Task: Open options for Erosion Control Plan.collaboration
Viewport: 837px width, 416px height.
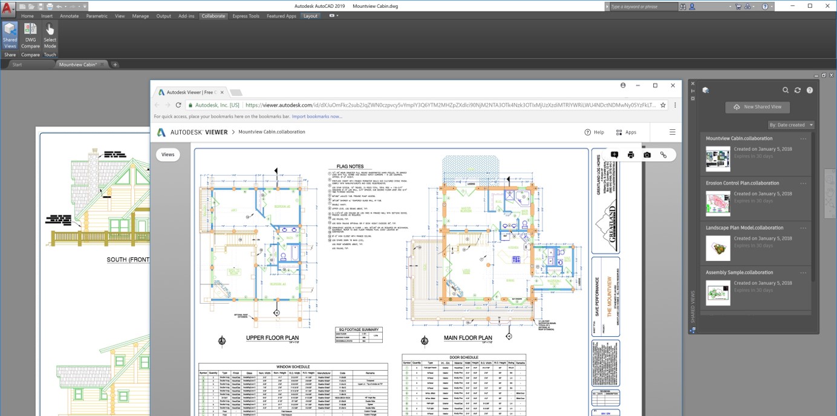Action: [x=803, y=183]
